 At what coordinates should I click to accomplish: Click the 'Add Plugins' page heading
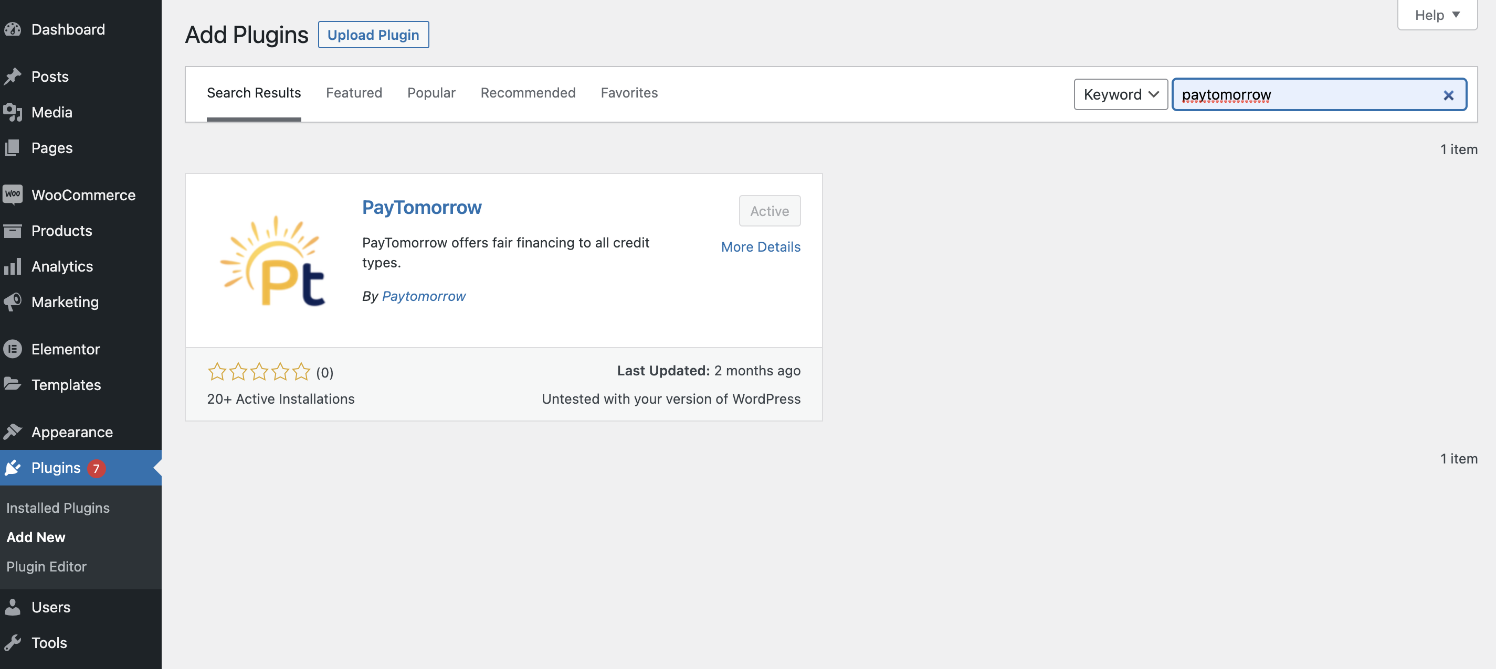(x=246, y=35)
